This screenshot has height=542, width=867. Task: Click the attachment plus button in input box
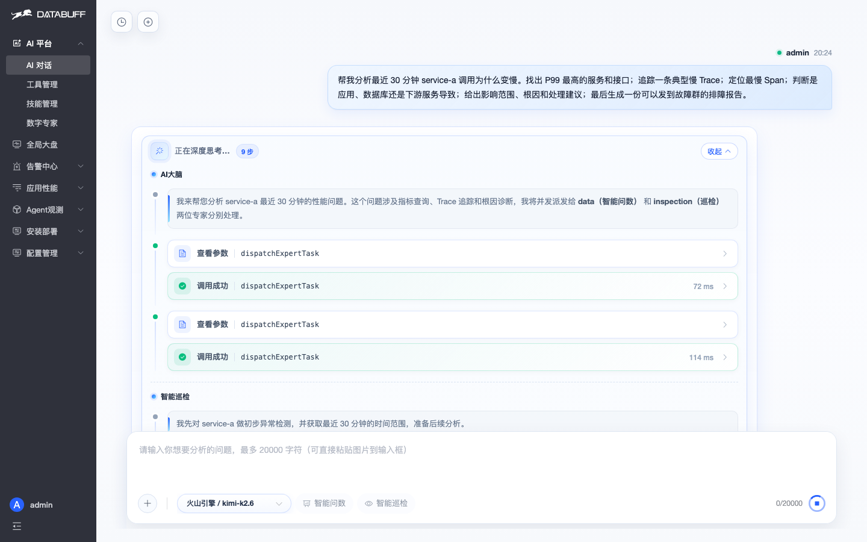(148, 503)
